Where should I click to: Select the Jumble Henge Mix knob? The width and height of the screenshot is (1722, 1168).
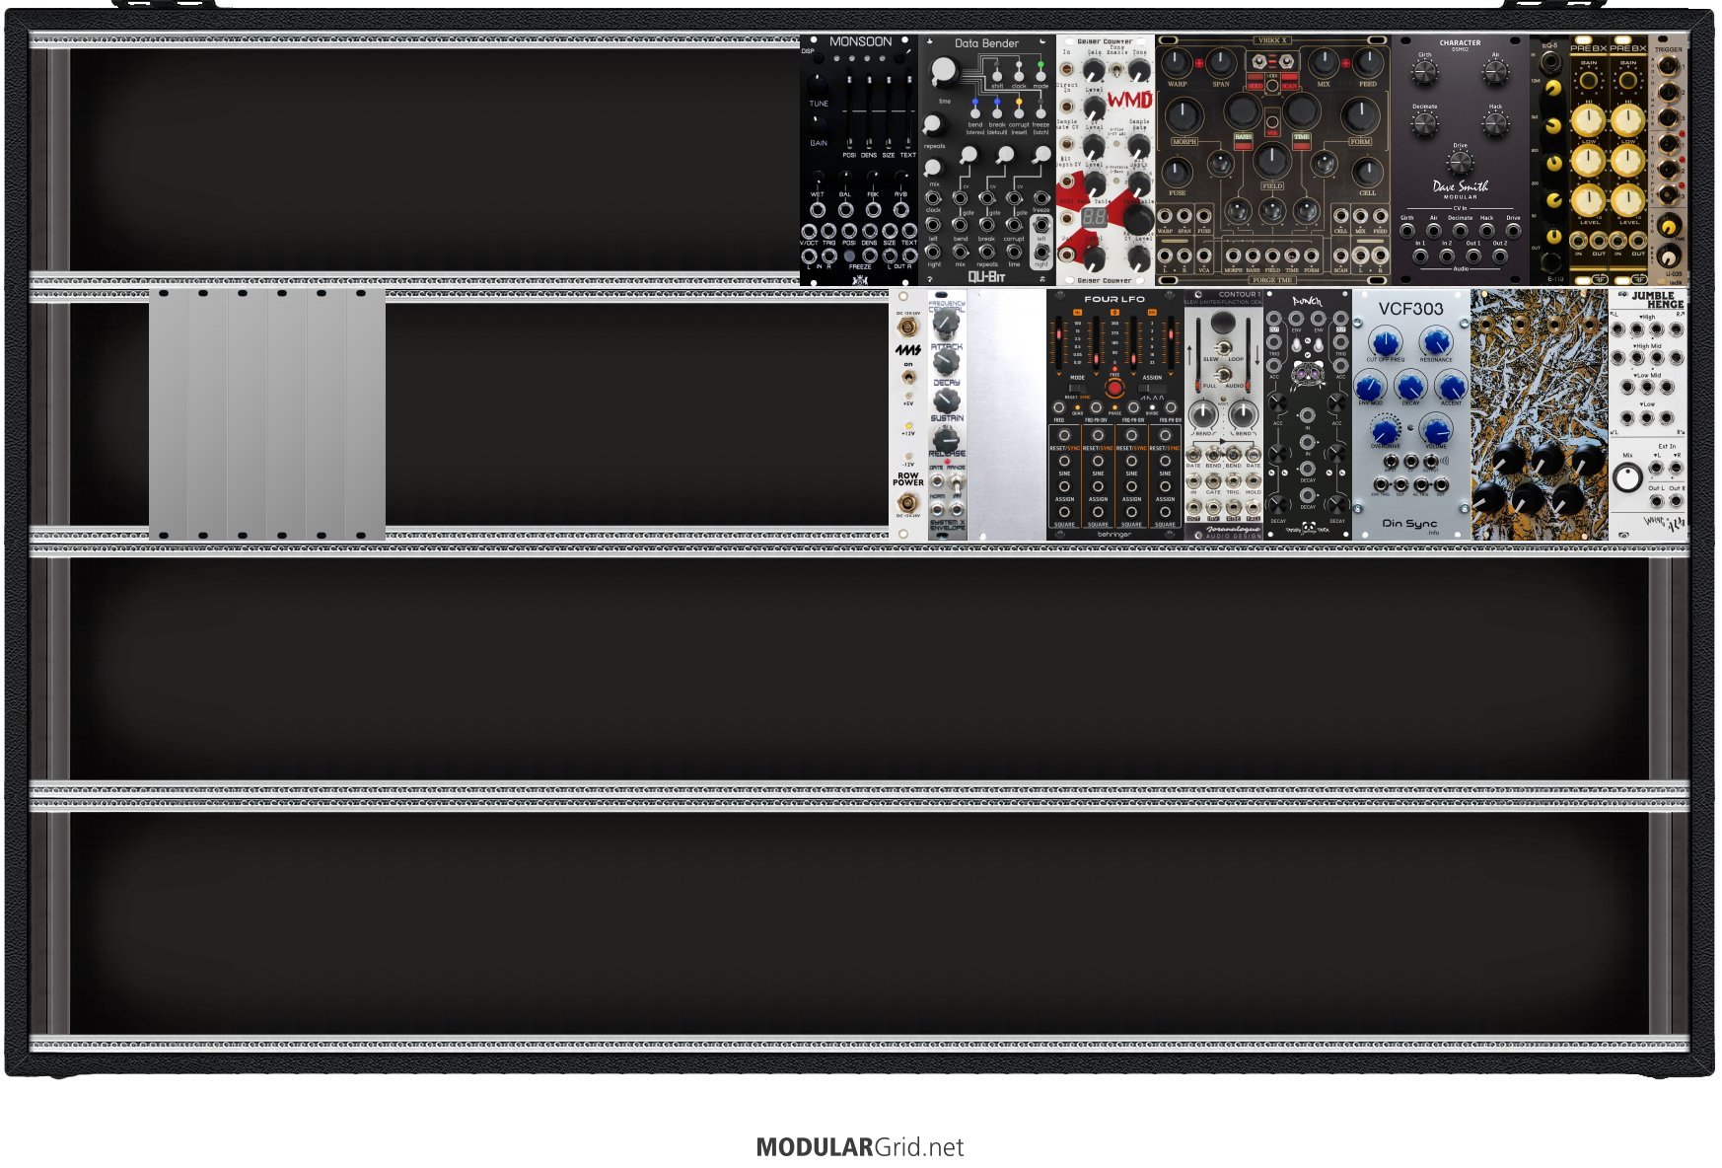click(1627, 478)
